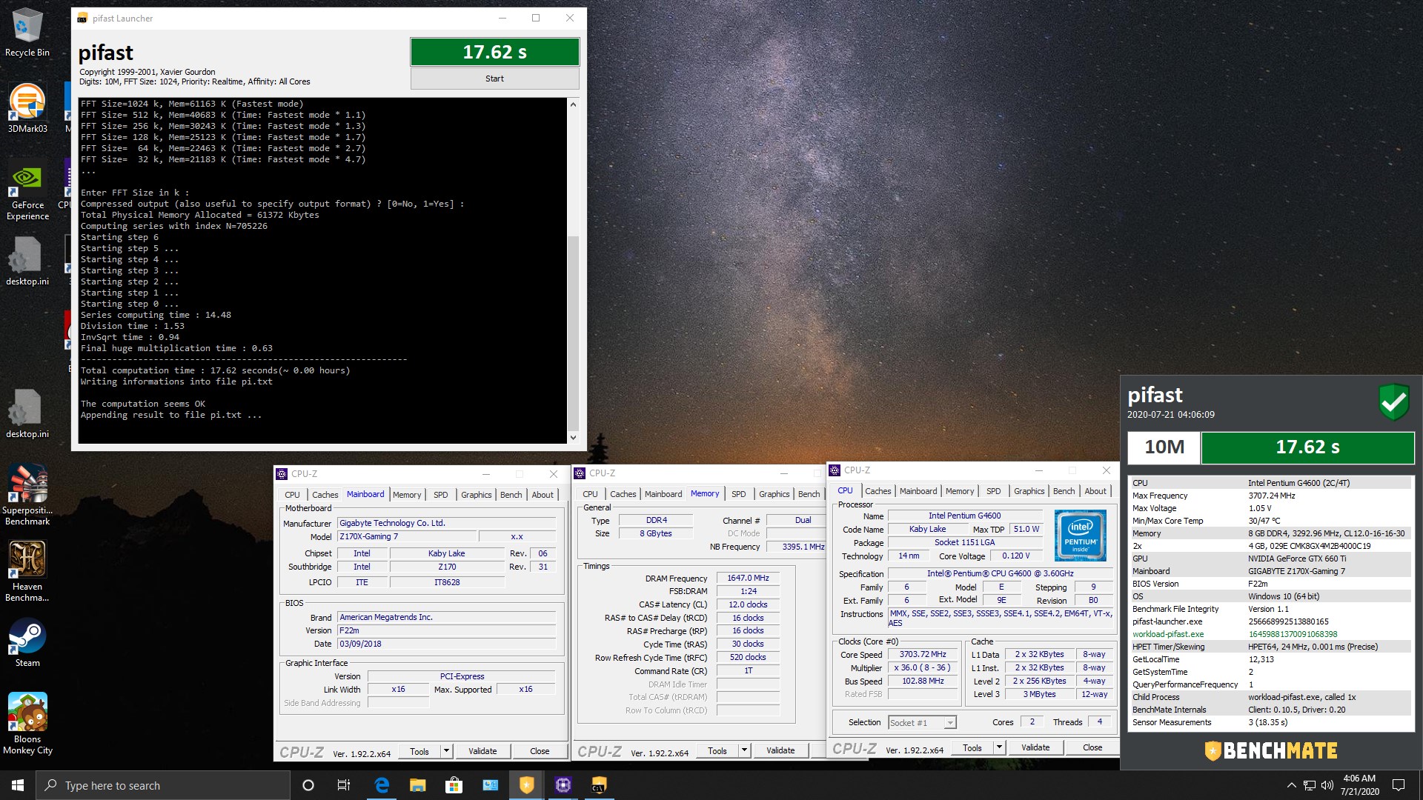
Task: Expand Tools dropdown arrow in Mainboard CPU-Z window
Action: point(446,751)
